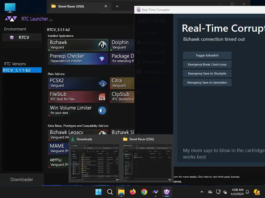Viewport: 265px width, 198px height.
Task: Select the Downloads window preview thumbnail
Action: [x=95, y=162]
